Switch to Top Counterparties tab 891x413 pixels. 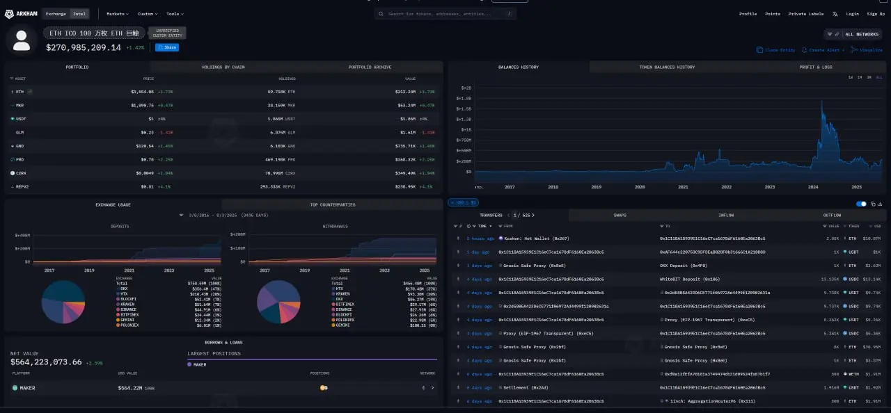333,205
